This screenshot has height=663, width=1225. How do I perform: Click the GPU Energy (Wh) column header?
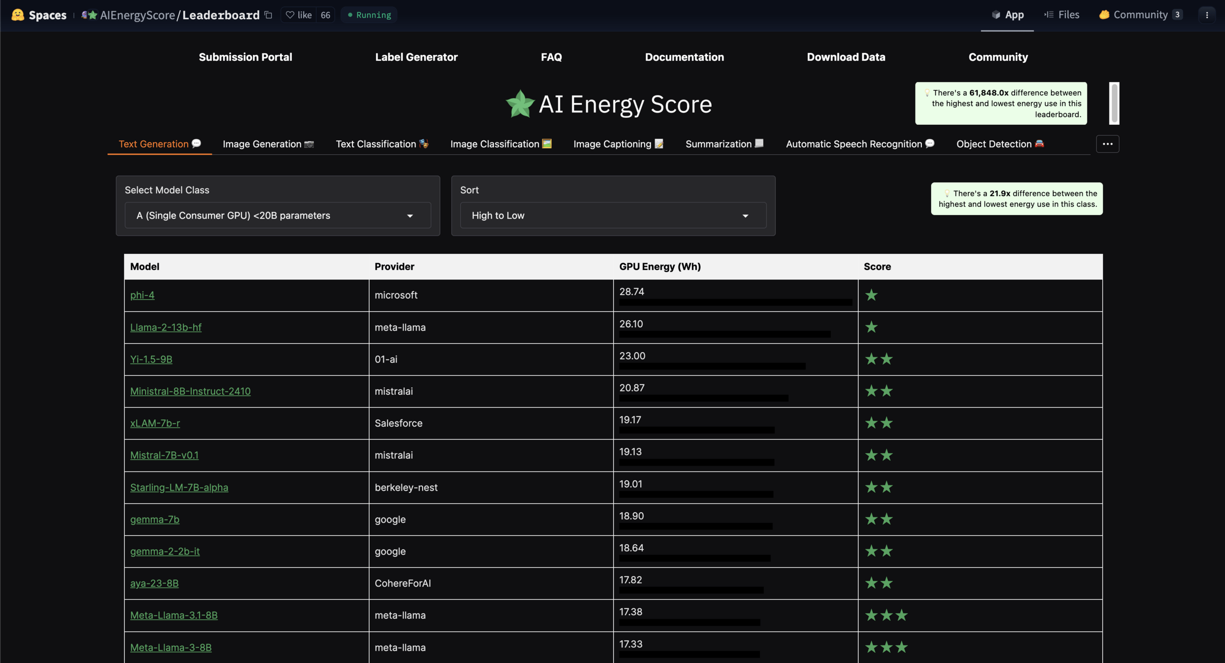coord(659,267)
